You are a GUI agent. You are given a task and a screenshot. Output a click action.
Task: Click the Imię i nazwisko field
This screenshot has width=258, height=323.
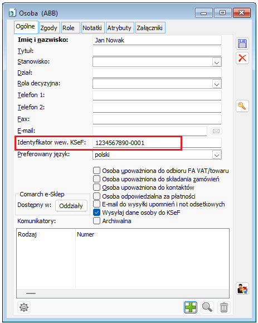click(157, 40)
